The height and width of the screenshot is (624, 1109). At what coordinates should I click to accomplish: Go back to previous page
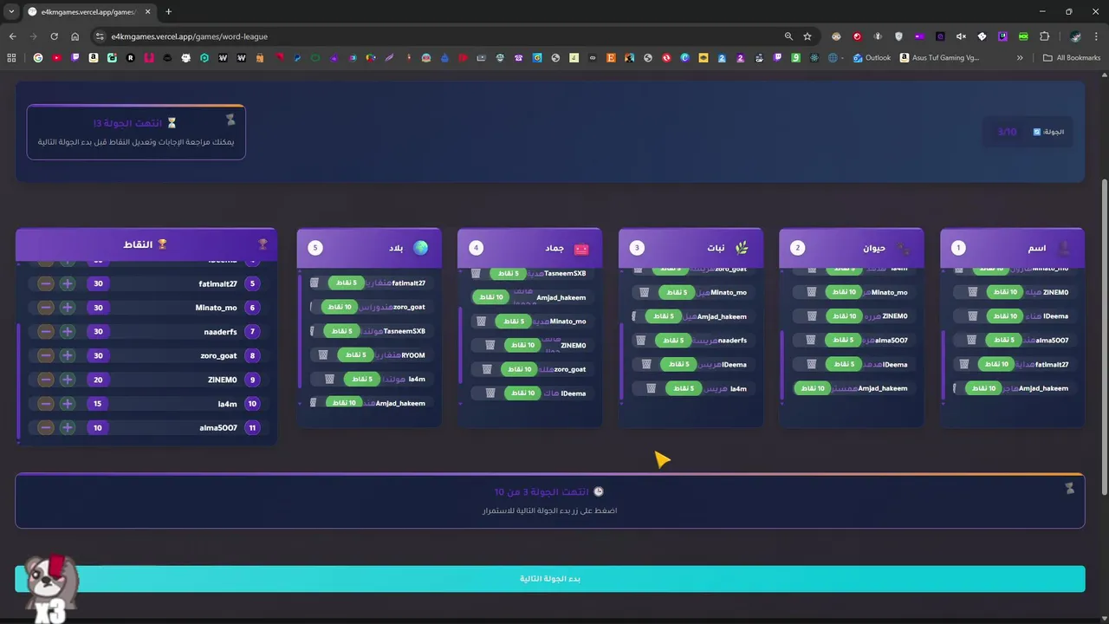[12, 36]
